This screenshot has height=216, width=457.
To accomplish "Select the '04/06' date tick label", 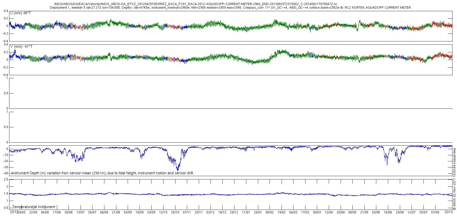I will [45, 212].
